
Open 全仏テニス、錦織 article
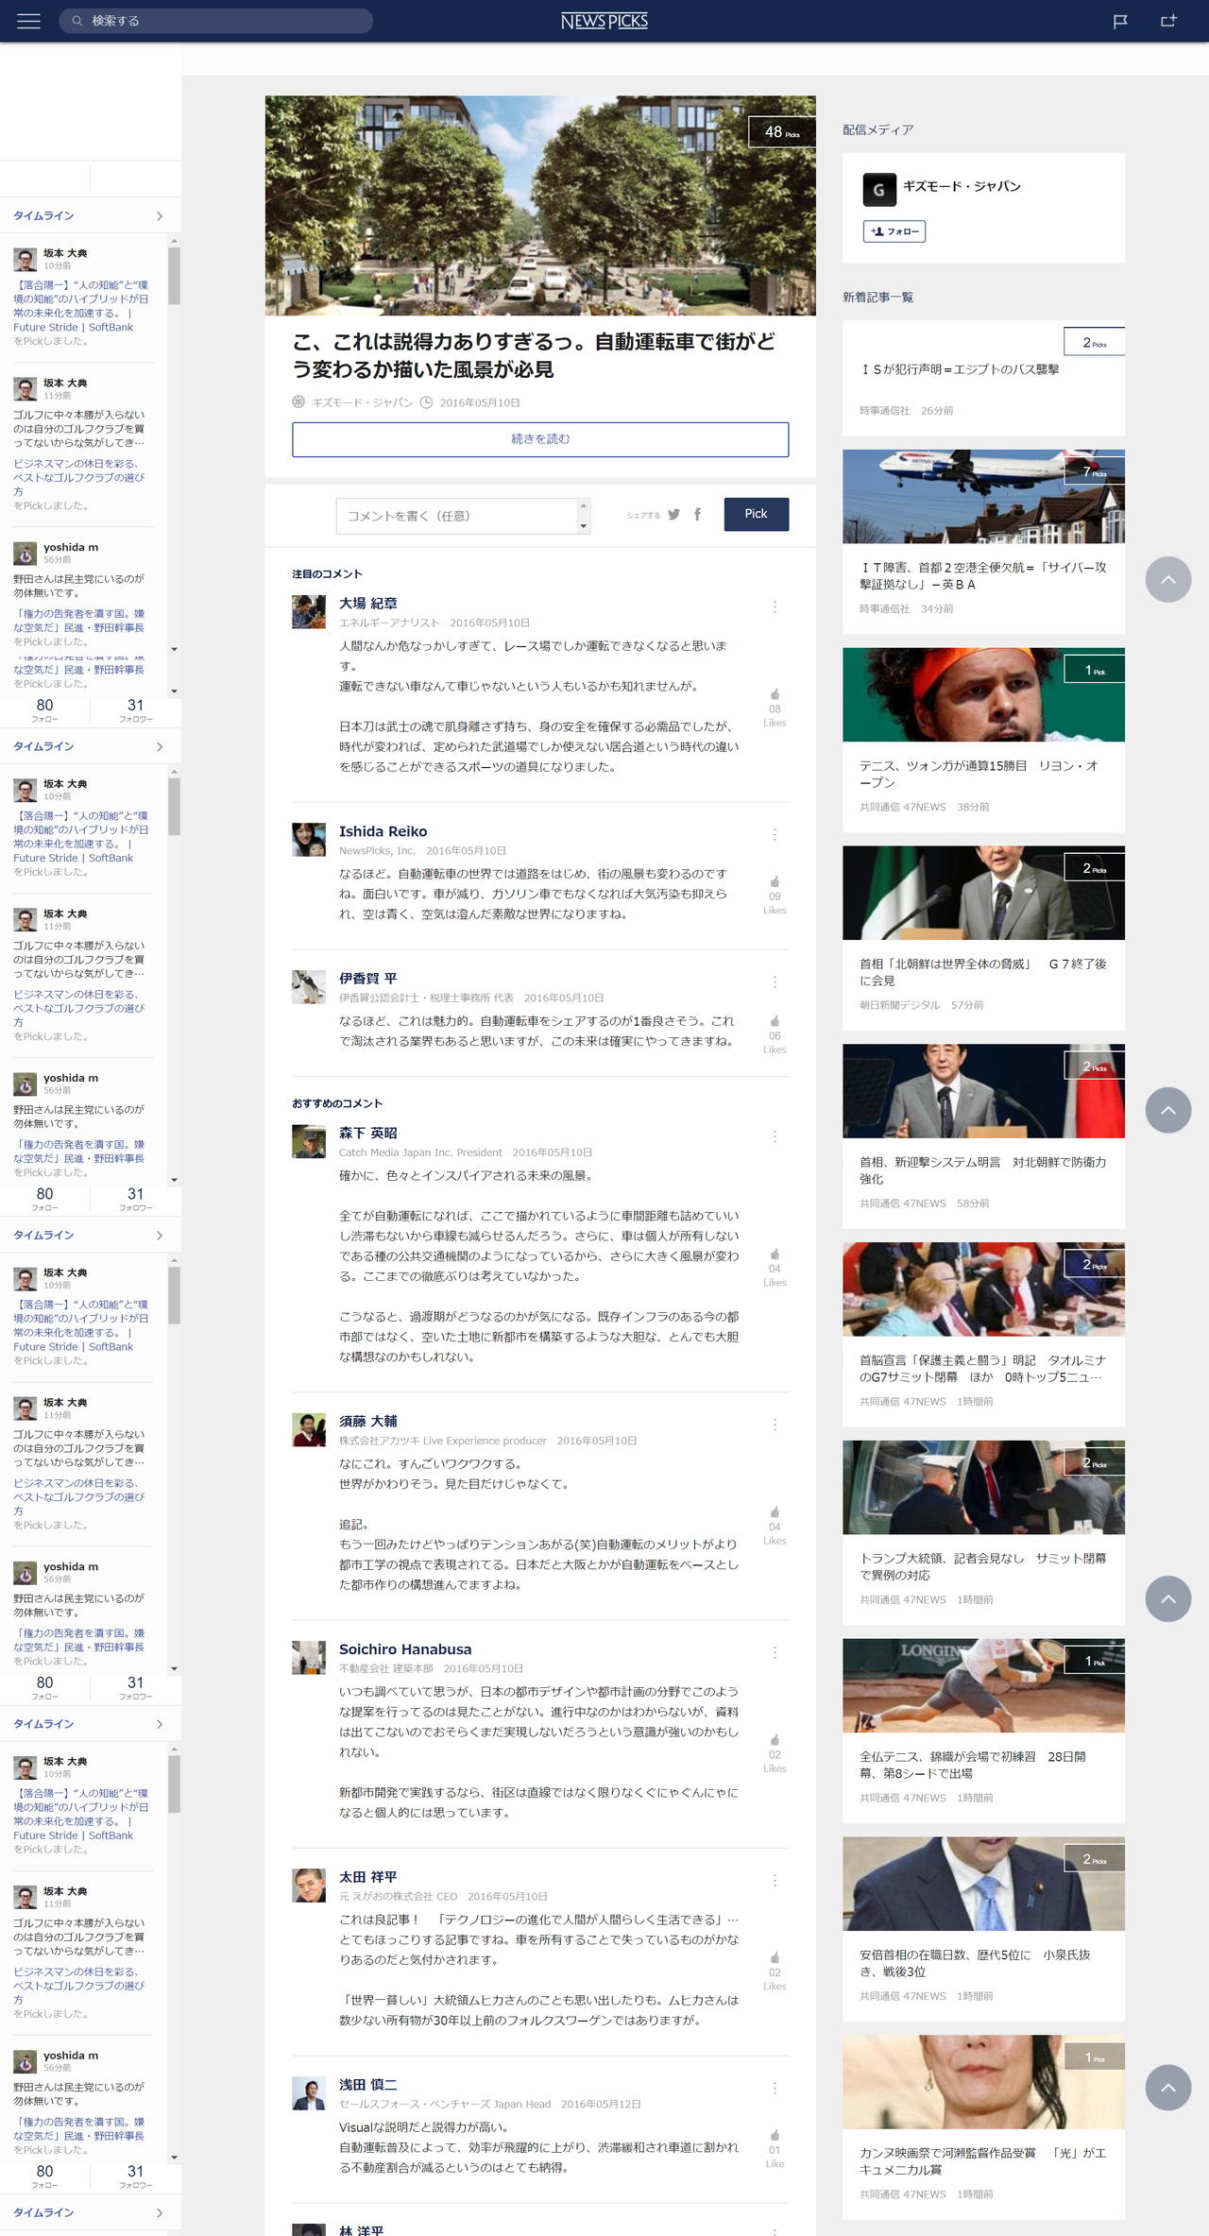(x=983, y=1732)
